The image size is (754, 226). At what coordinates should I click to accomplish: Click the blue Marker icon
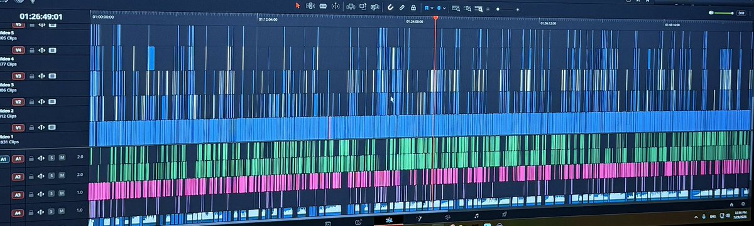click(x=440, y=8)
